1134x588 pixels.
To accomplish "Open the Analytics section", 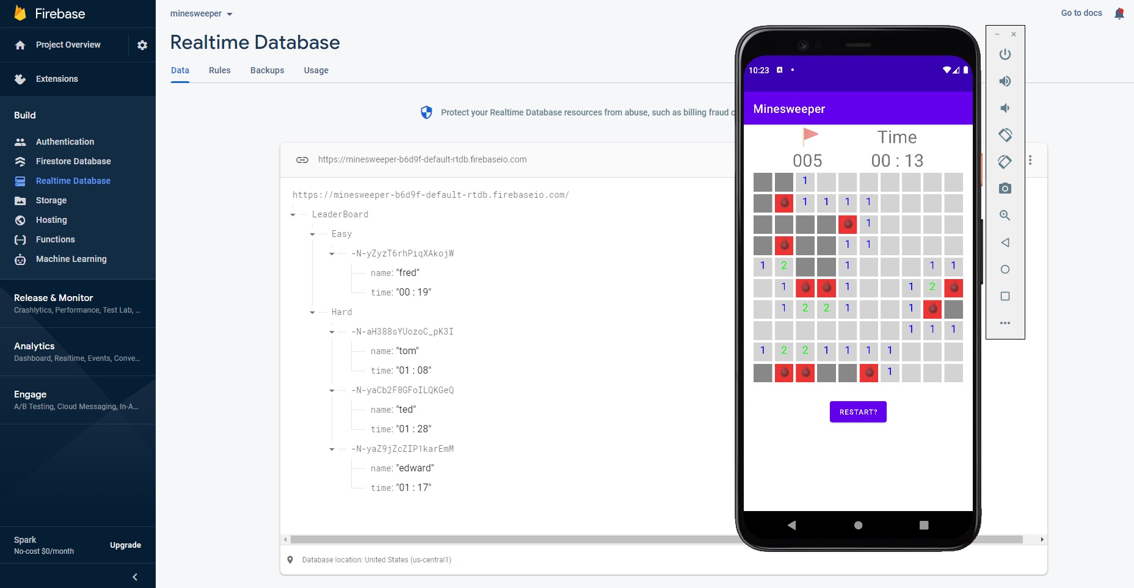I will [78, 352].
